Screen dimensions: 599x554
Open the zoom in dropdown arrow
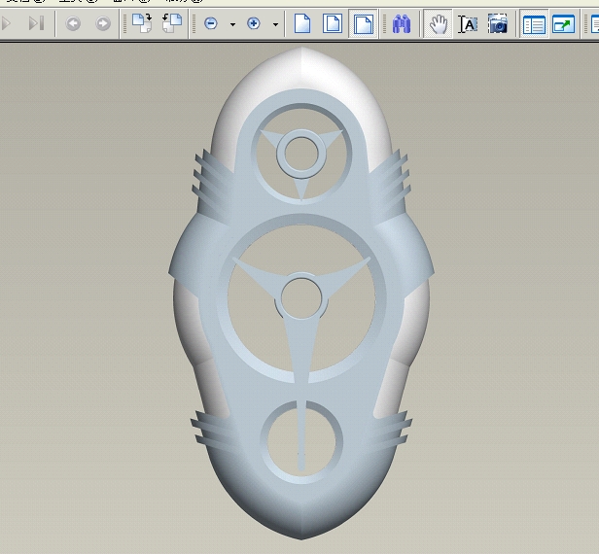[275, 24]
